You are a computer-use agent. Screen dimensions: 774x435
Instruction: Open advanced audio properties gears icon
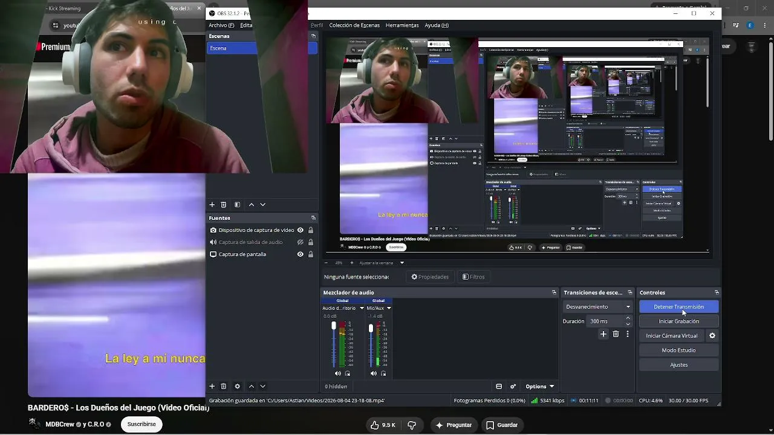(513, 387)
